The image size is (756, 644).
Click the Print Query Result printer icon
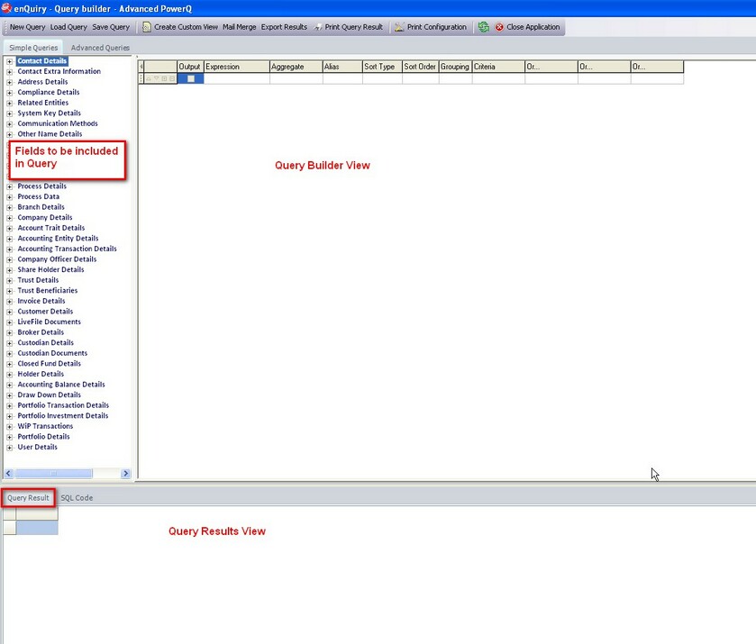[x=318, y=28]
